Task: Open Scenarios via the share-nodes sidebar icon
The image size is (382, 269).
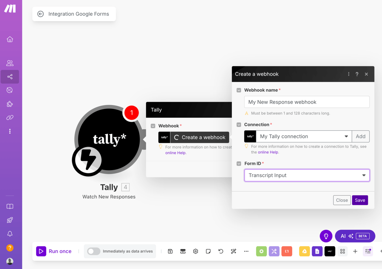Action: point(10,77)
